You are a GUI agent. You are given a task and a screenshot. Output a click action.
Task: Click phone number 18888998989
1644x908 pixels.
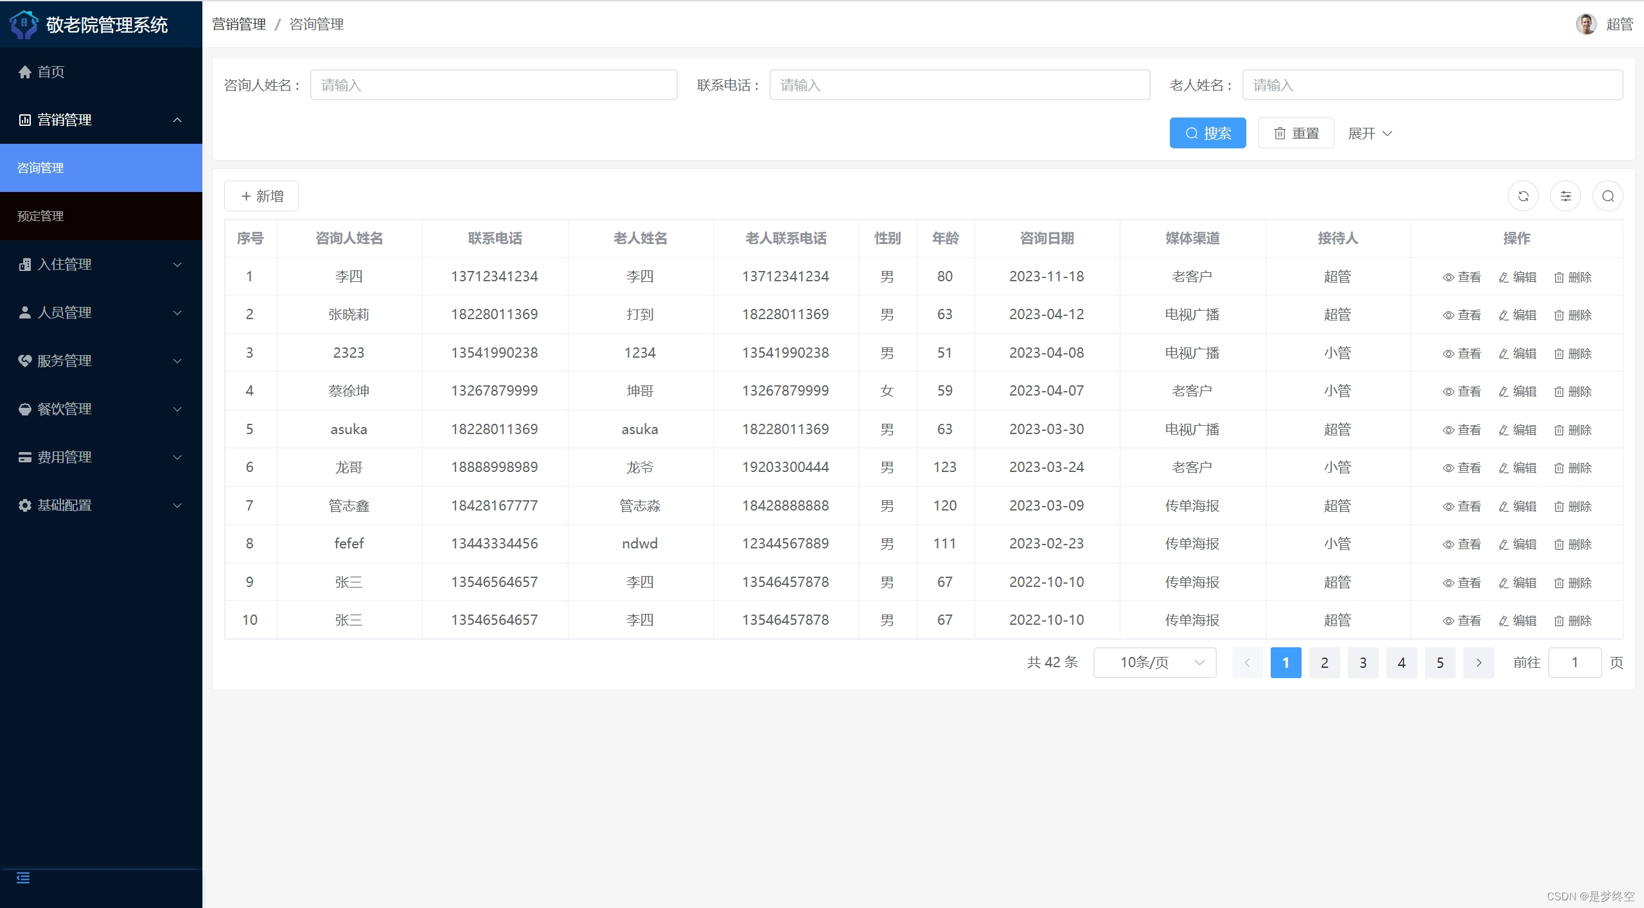tap(494, 467)
